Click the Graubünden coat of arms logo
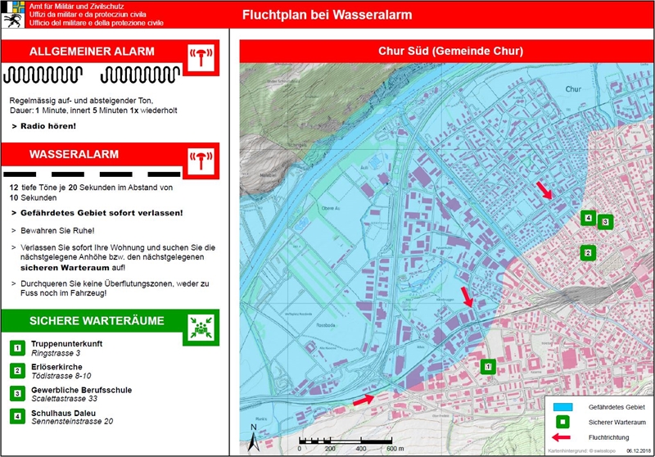The height and width of the screenshot is (457, 655). [x=12, y=15]
